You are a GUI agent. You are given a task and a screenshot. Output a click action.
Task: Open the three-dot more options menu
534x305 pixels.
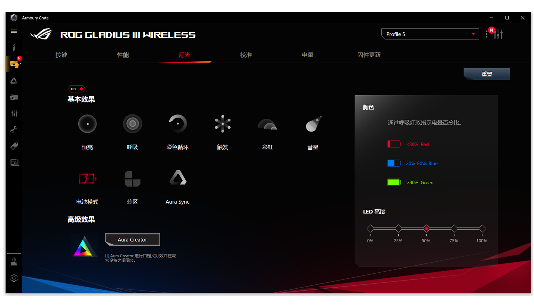pyautogui.click(x=487, y=34)
